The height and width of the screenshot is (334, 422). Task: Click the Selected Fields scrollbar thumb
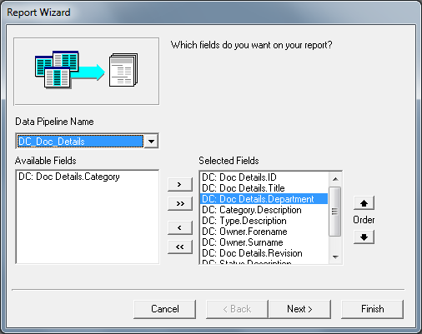click(x=334, y=212)
